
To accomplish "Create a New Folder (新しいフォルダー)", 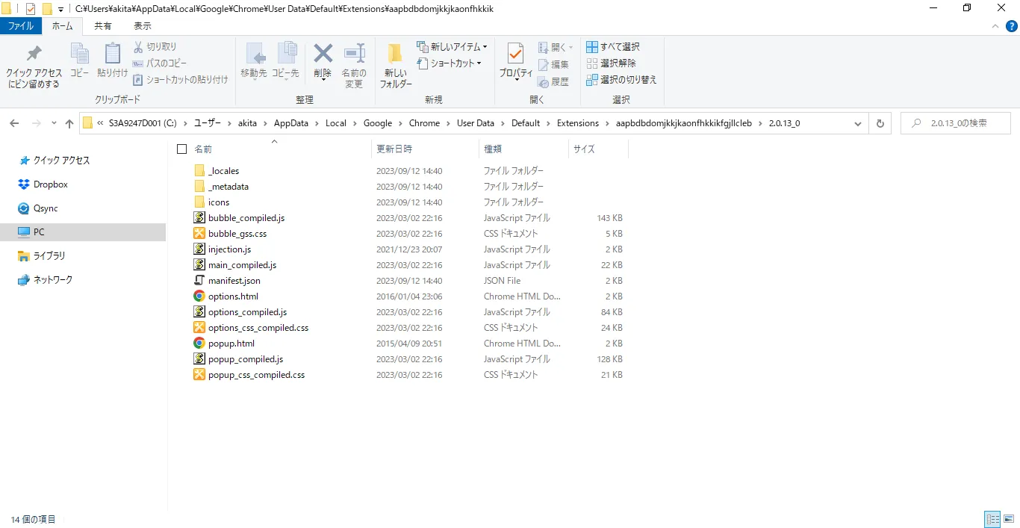I will [396, 66].
